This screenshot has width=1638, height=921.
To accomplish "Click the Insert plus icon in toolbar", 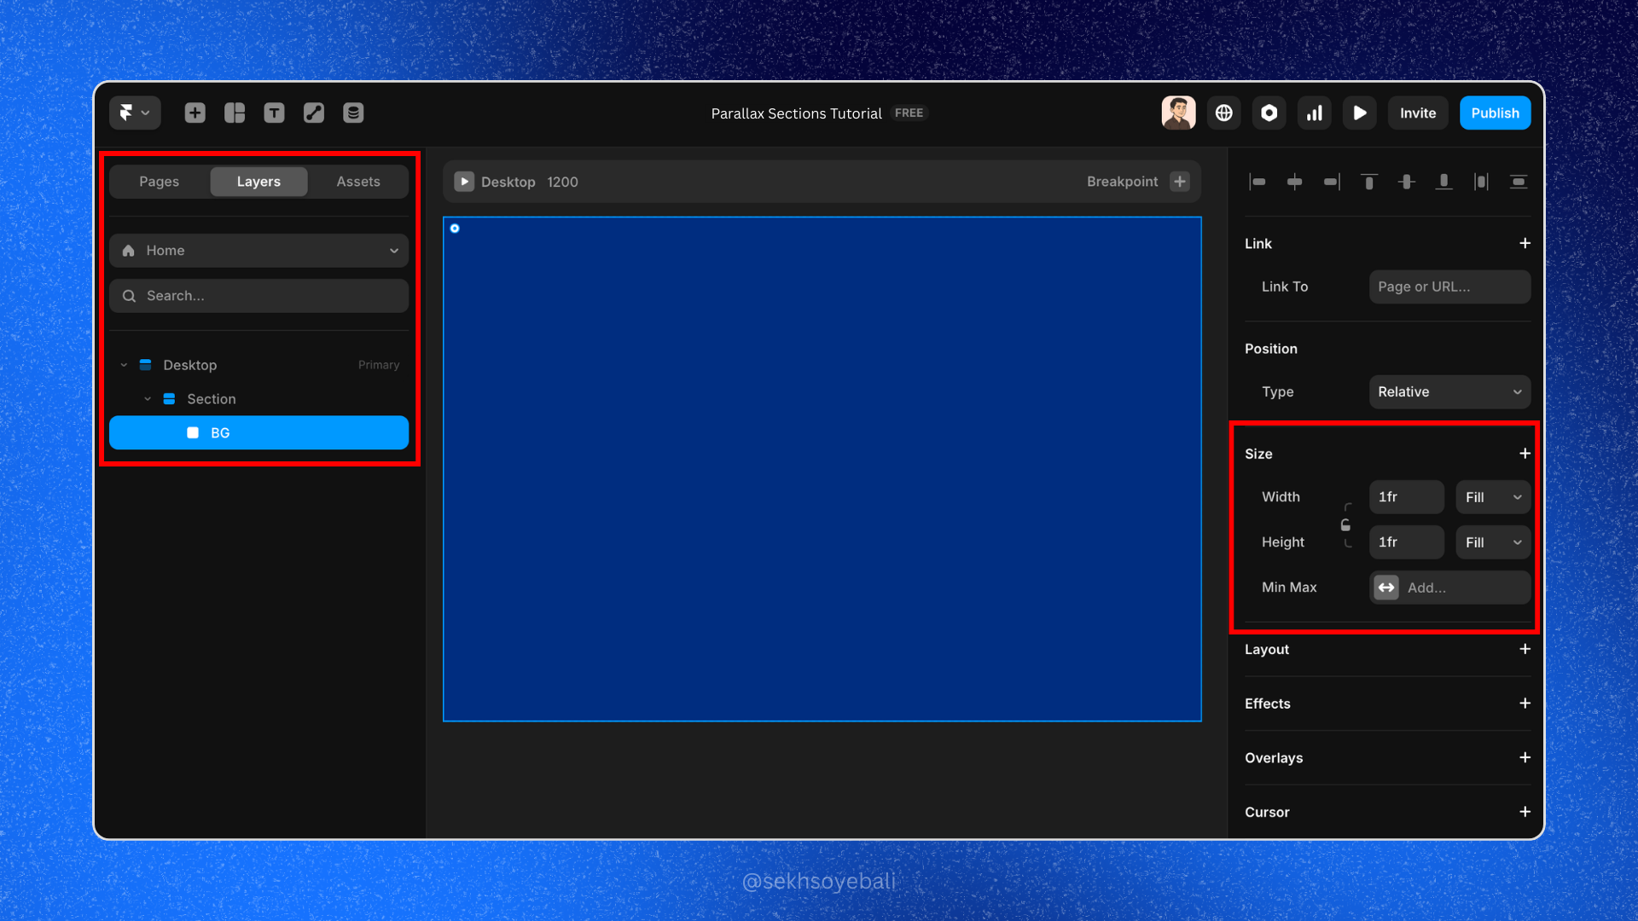I will pos(195,113).
